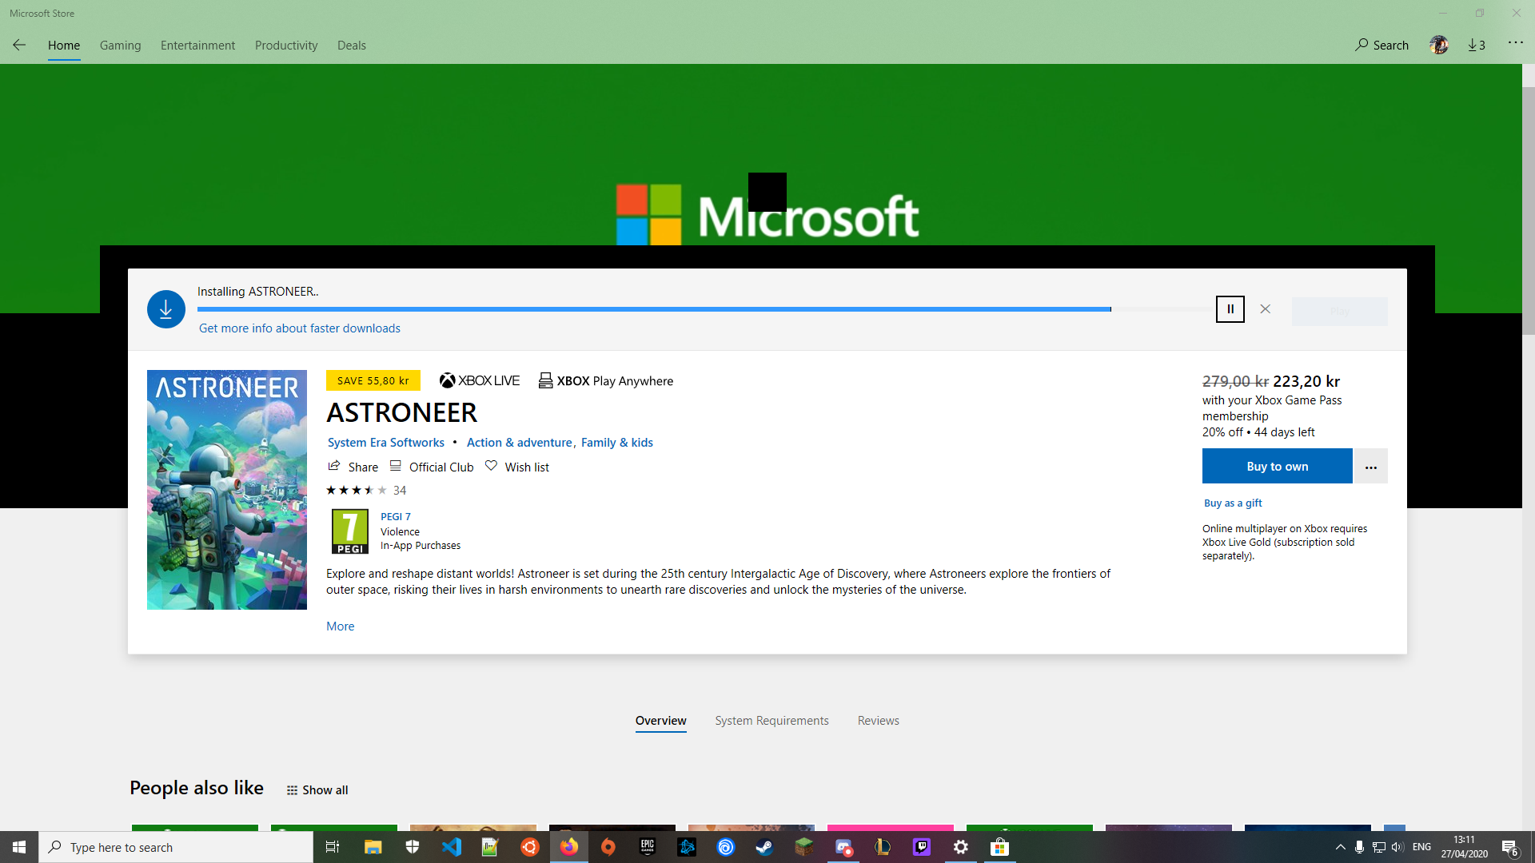Open Battle.net from the taskbar
This screenshot has height=863, width=1535.
click(x=687, y=847)
